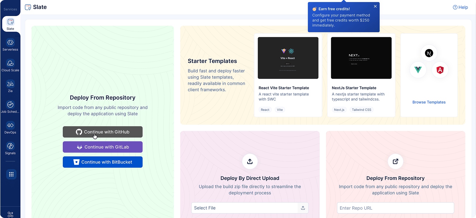
Task: Continue with GitLab
Action: (x=103, y=147)
